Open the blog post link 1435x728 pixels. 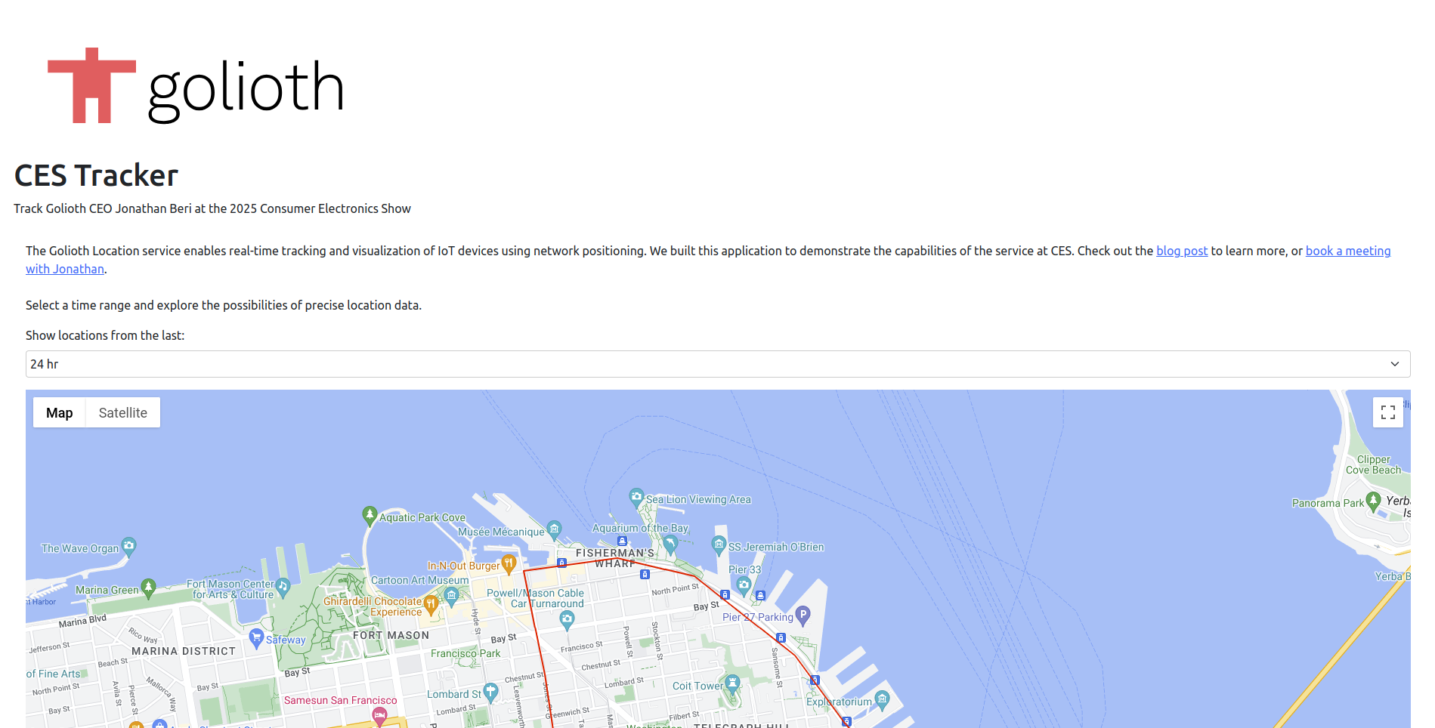[1181, 251]
